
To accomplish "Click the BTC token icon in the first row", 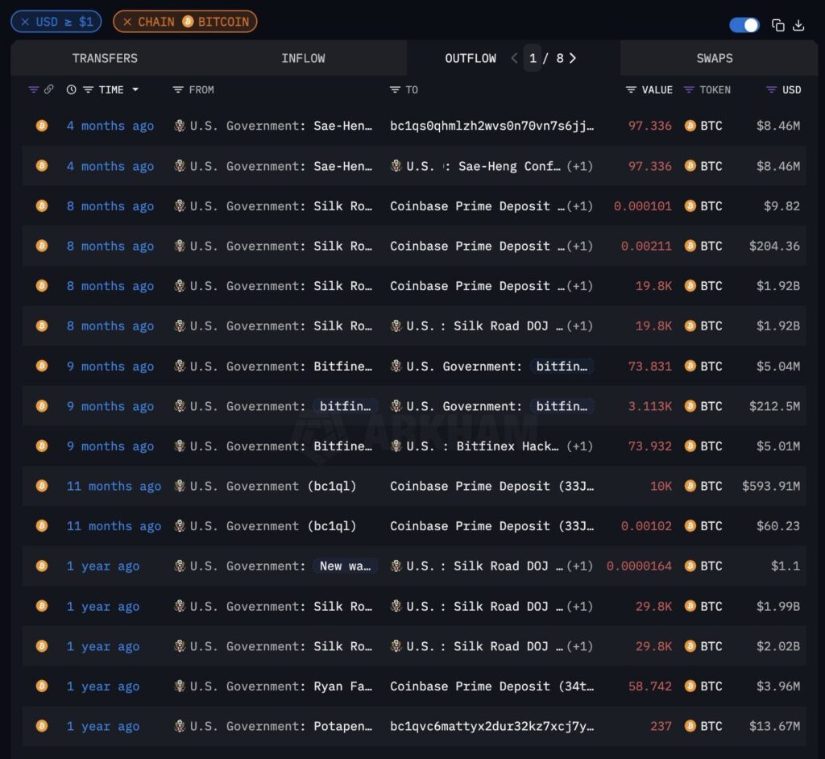I will click(x=689, y=126).
